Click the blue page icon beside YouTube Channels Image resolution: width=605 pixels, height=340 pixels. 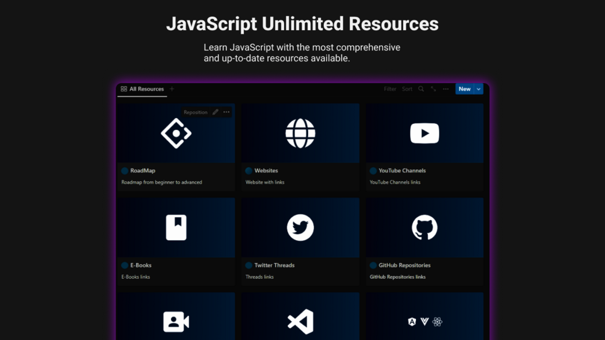[373, 171]
